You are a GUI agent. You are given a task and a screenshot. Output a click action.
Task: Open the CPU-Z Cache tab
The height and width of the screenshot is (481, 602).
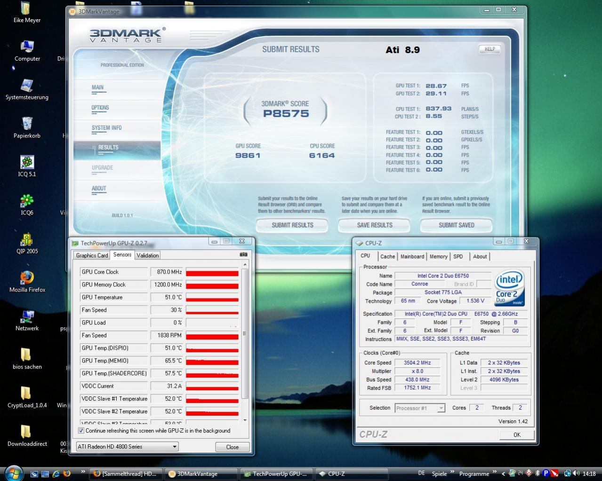coord(387,256)
